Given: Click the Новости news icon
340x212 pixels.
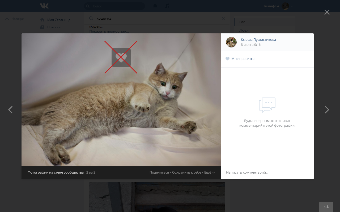Looking at the screenshot, I should click(42, 27).
